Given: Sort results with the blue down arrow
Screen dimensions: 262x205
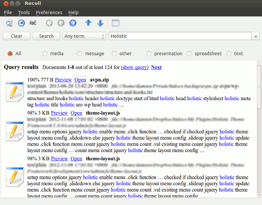Looking at the screenshot, I should point(100,23).
